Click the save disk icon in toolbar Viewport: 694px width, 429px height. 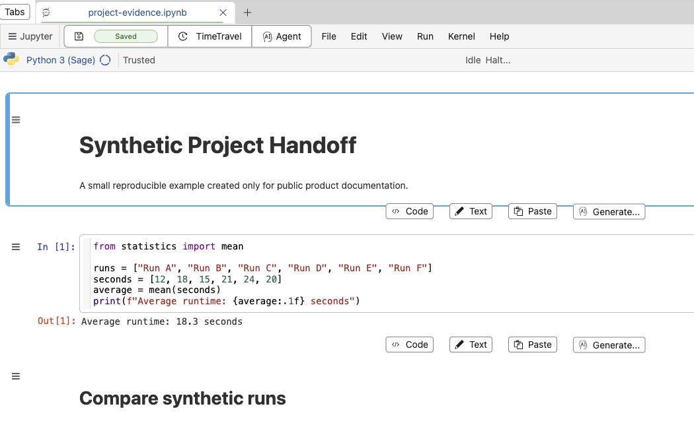click(x=79, y=36)
